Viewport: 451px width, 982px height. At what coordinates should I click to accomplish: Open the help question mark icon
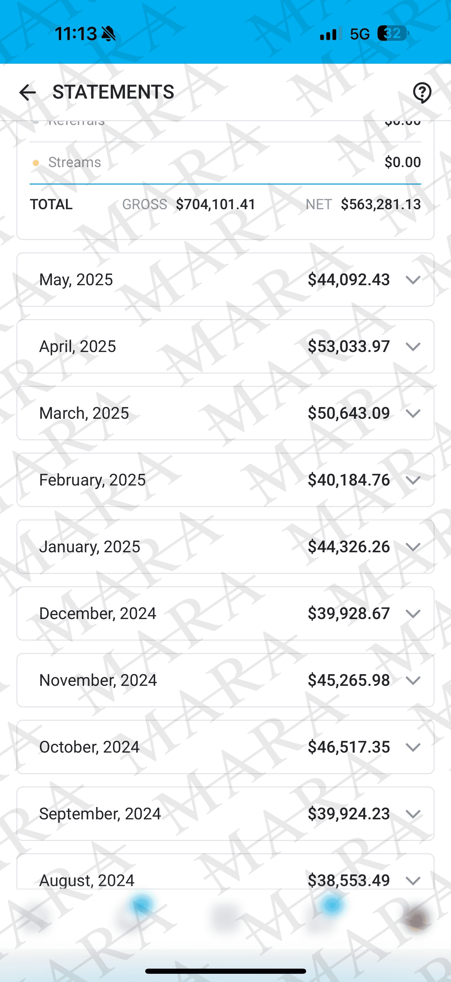tap(422, 93)
